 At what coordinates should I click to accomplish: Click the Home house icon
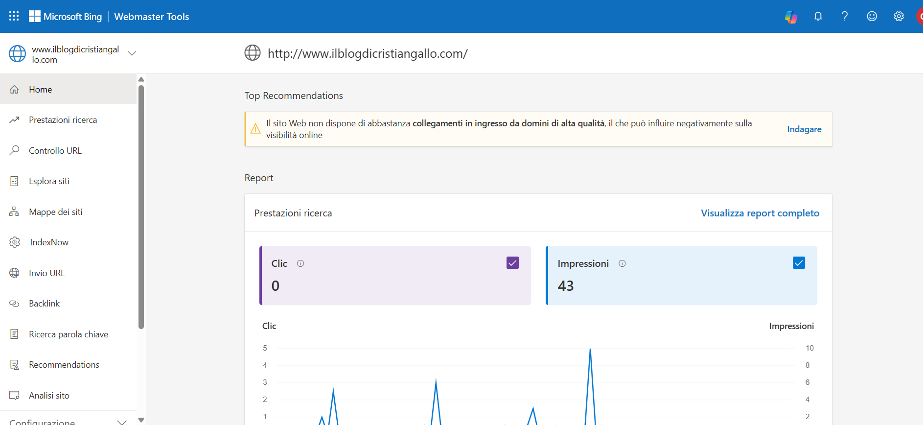point(14,90)
